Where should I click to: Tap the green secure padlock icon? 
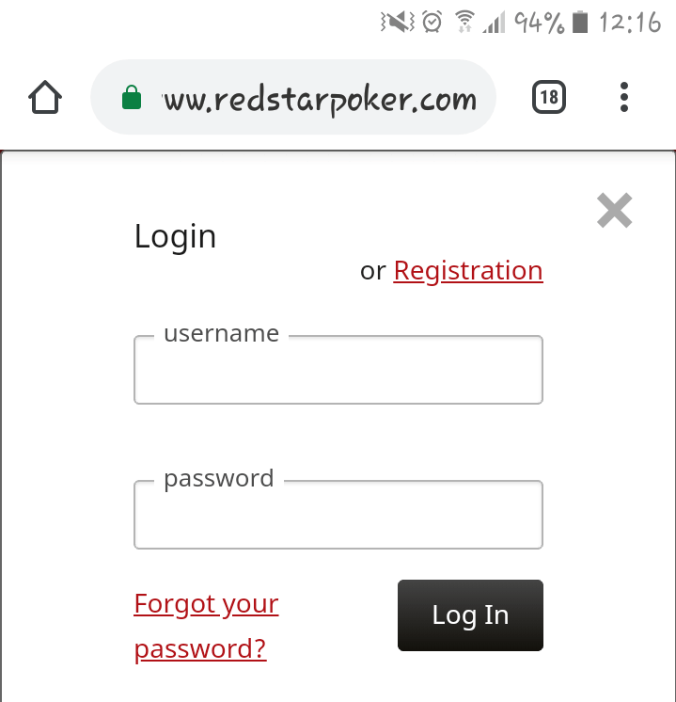132,97
